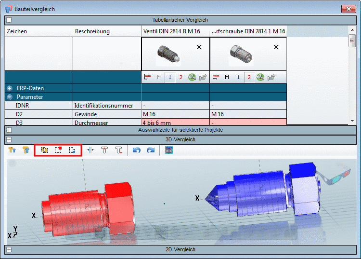Toggle the red 2 marker under ...rfschraube DIN 2814
Screen dimensions: 361x259
pyautogui.click(x=249, y=77)
